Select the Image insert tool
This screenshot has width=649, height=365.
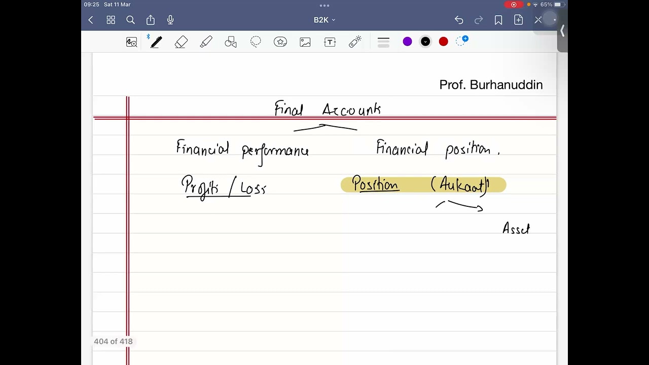[305, 42]
